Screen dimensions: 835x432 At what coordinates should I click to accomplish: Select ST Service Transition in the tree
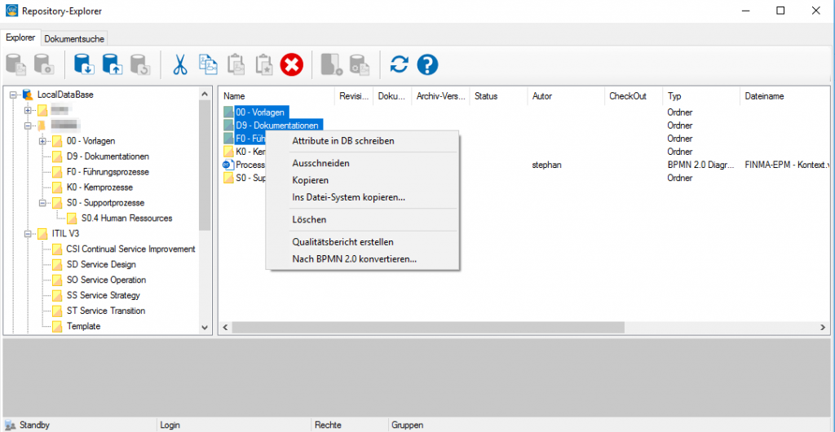point(106,311)
